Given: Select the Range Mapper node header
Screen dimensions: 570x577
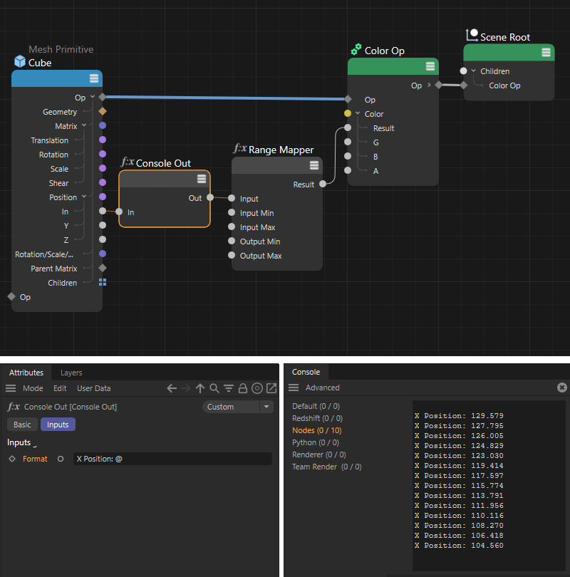Looking at the screenshot, I should tap(277, 165).
